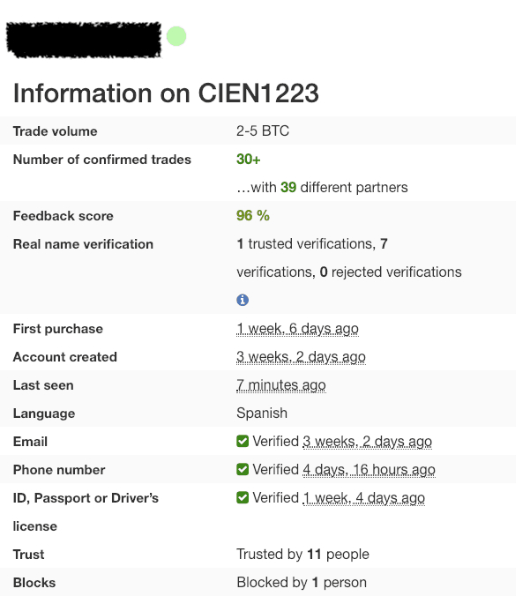Click the '2-5 BTC' trade volume value
Image resolution: width=530 pixels, height=611 pixels.
pyautogui.click(x=263, y=130)
